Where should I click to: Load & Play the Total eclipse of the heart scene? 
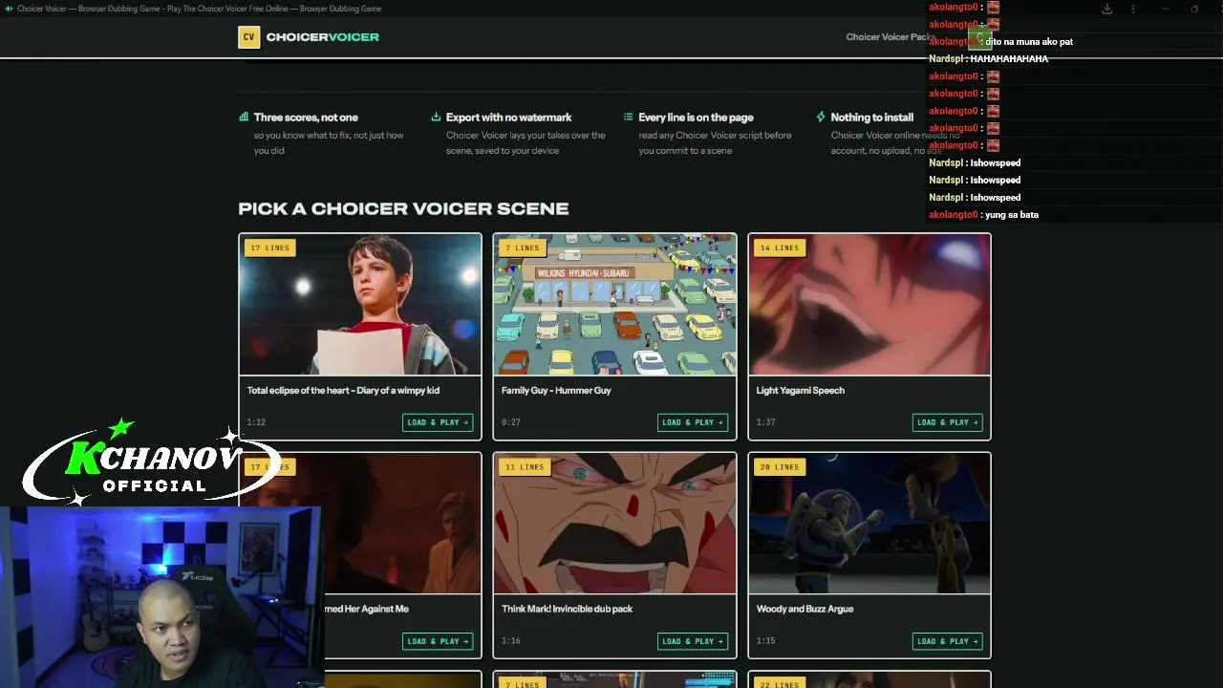point(438,422)
